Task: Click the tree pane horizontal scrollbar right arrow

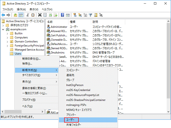Action: click(x=42, y=112)
